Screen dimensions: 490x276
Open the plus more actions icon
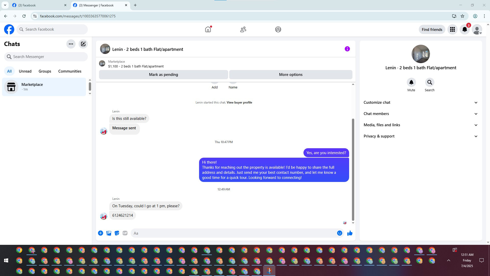(101, 233)
